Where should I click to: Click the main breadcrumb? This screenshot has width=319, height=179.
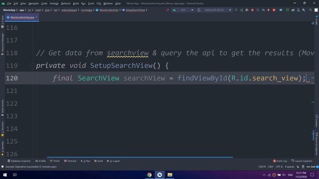click(x=38, y=10)
